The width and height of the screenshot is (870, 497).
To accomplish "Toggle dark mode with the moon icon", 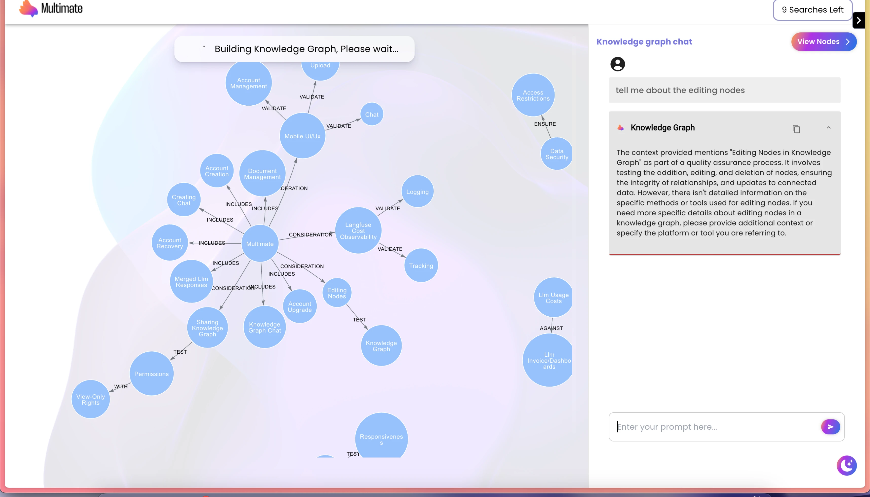I will tap(846, 465).
